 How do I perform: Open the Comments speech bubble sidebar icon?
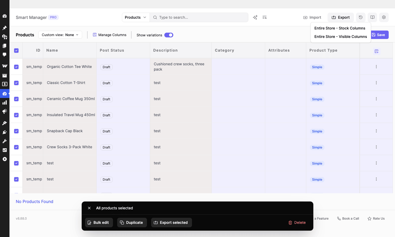point(4,55)
